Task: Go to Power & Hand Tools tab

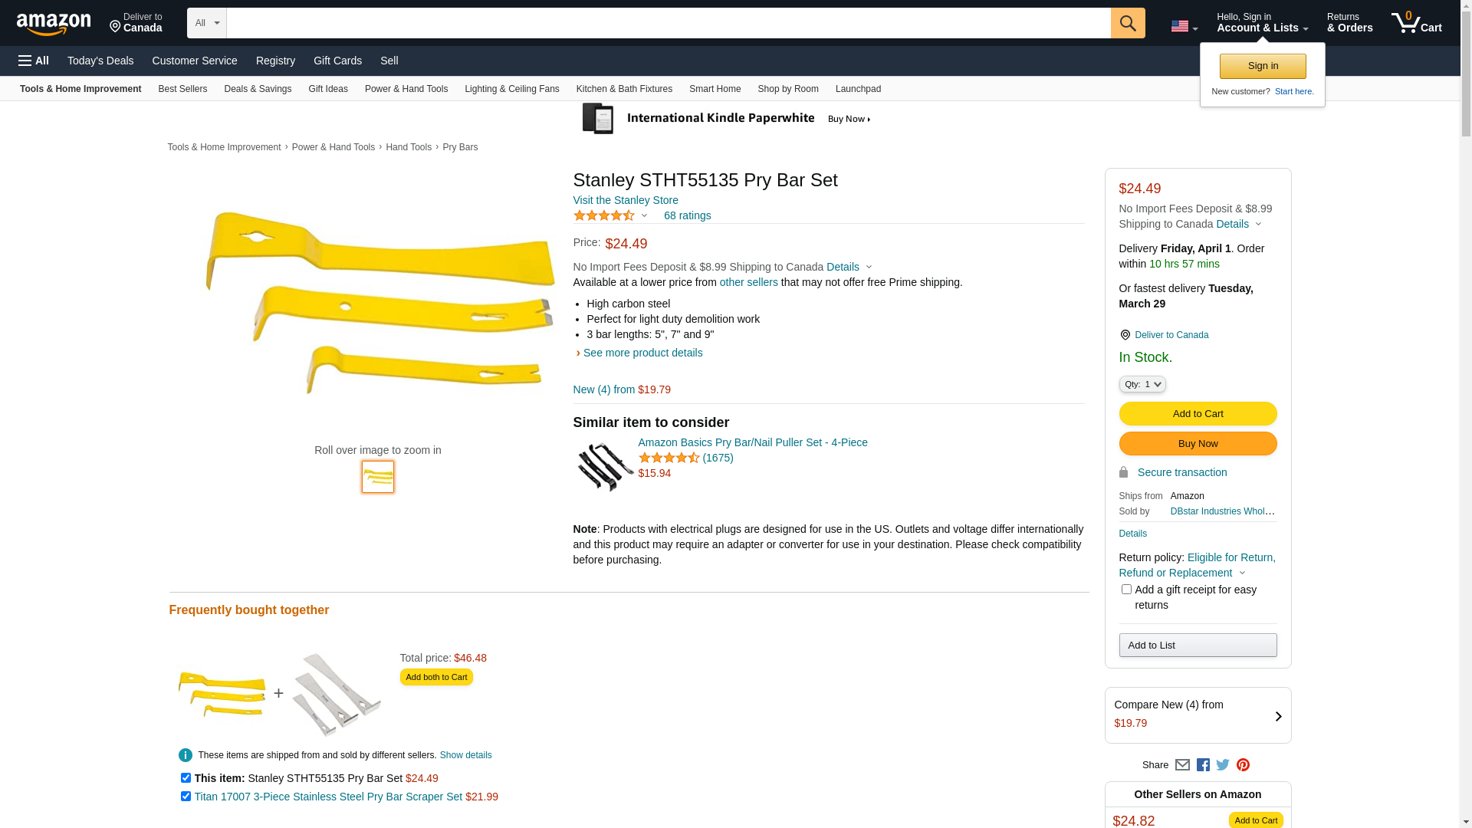Action: (406, 89)
